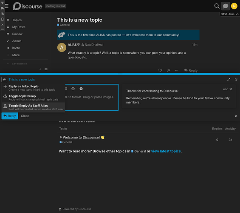Open Admin in the sidebar
The width and height of the screenshot is (240, 213).
tap(17, 41)
